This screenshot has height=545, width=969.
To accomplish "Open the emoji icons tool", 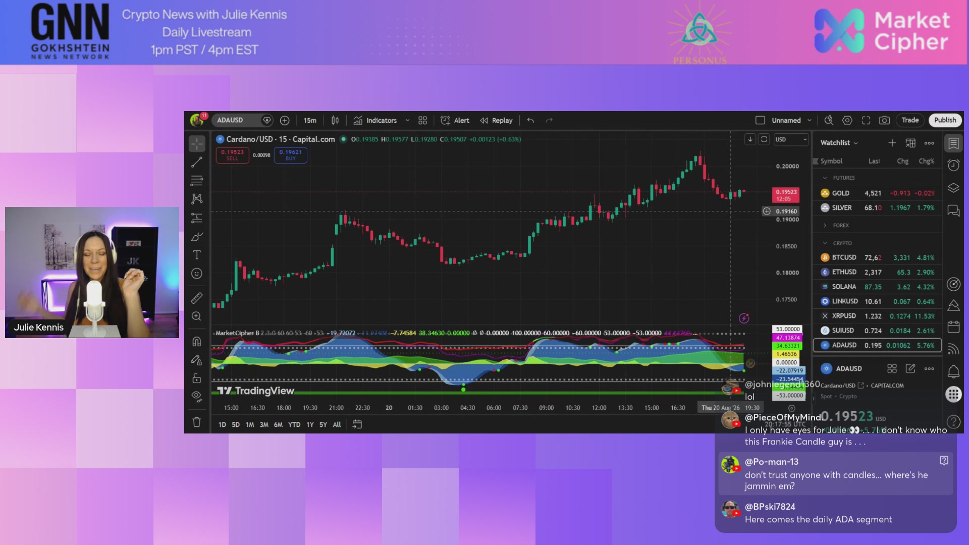I will 197,274.
